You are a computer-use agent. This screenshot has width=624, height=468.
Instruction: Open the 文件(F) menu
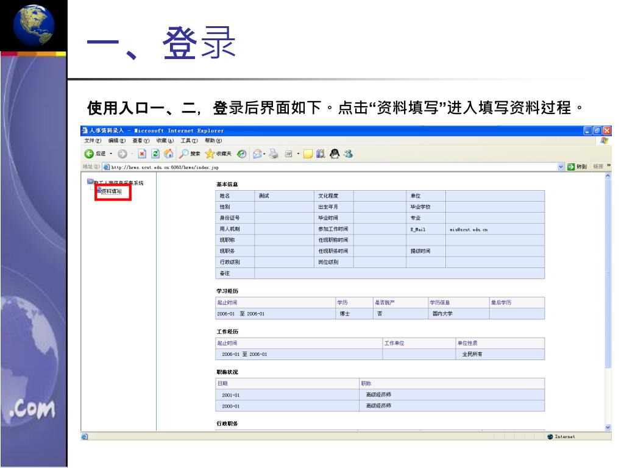pos(92,140)
